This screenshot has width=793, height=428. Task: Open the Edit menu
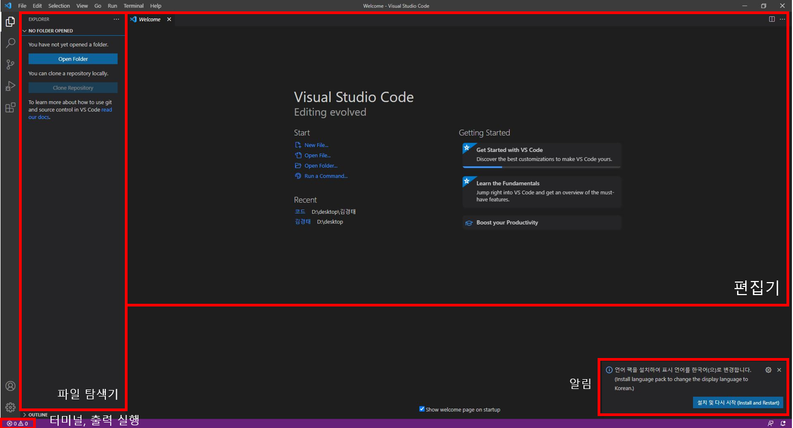coord(37,6)
